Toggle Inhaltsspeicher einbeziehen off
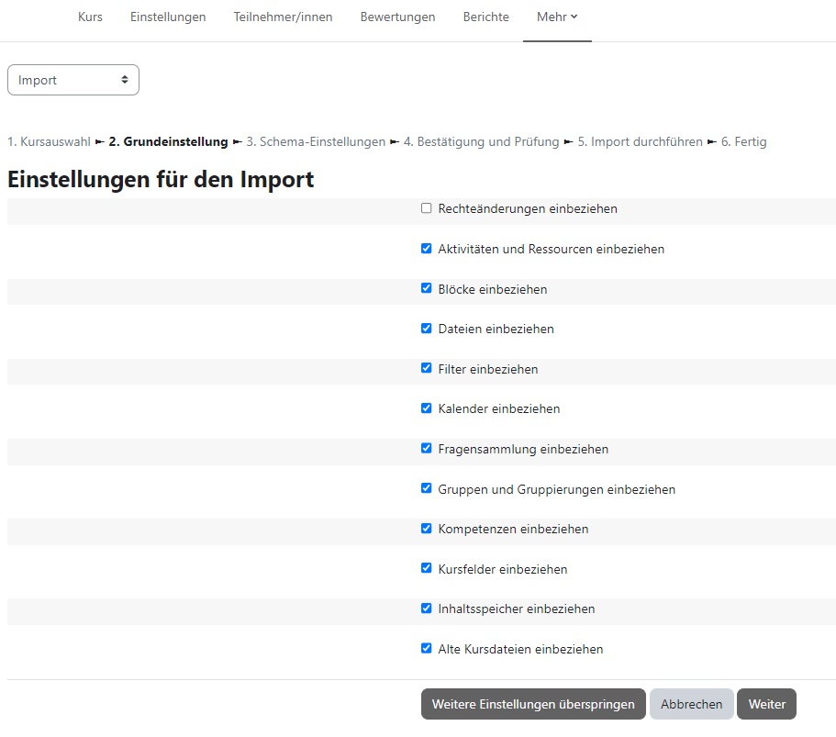Viewport: 836px width, 737px height. pos(426,608)
